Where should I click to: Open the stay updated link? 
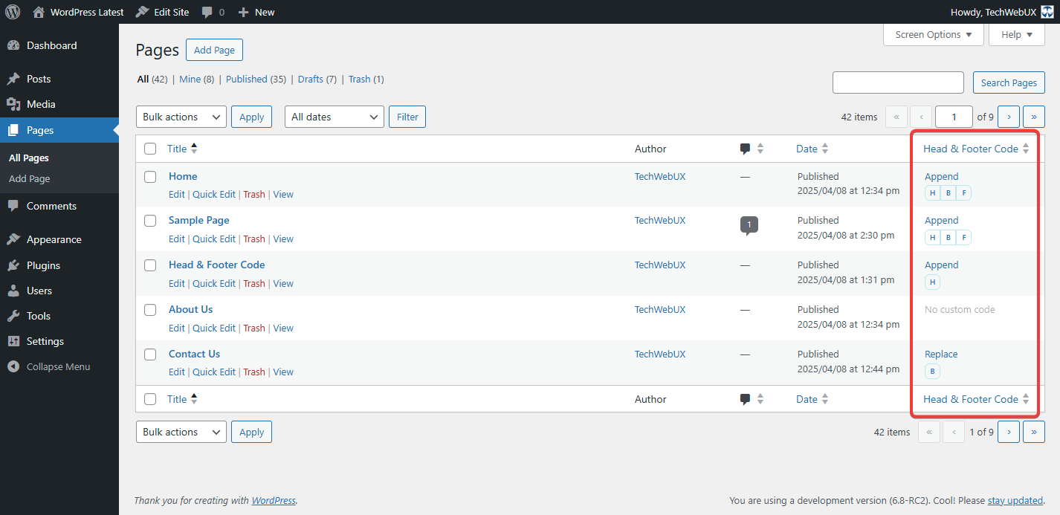[1015, 501]
